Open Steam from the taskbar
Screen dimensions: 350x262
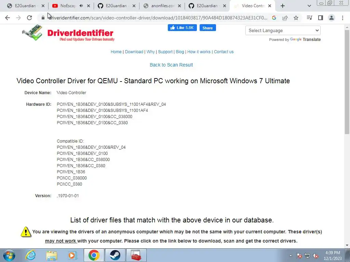click(115, 255)
